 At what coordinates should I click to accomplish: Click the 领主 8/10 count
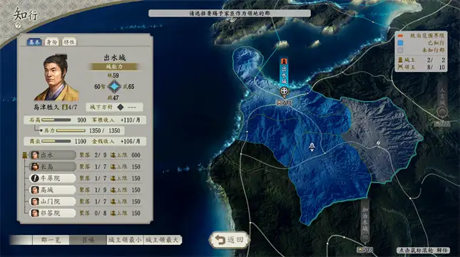coord(436,68)
